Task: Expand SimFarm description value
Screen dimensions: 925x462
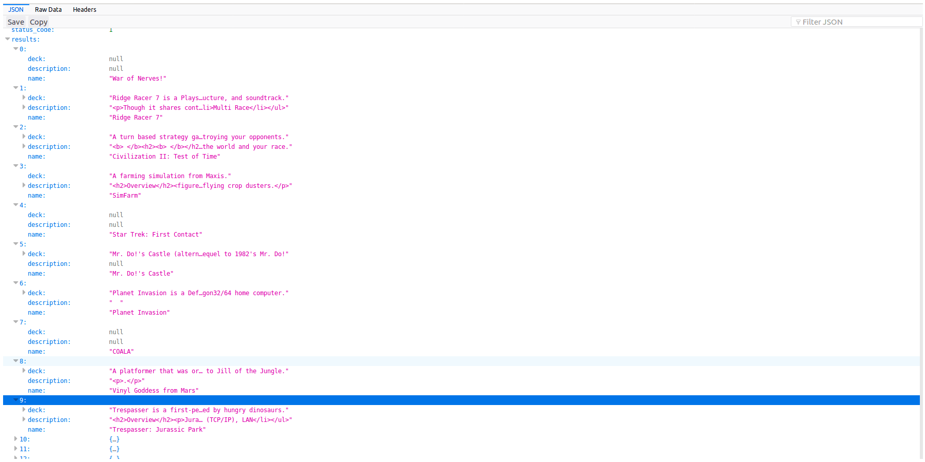Action: click(24, 185)
